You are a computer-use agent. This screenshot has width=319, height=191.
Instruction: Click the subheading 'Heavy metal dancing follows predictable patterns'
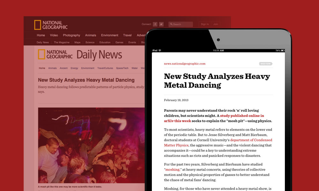tap(91, 89)
